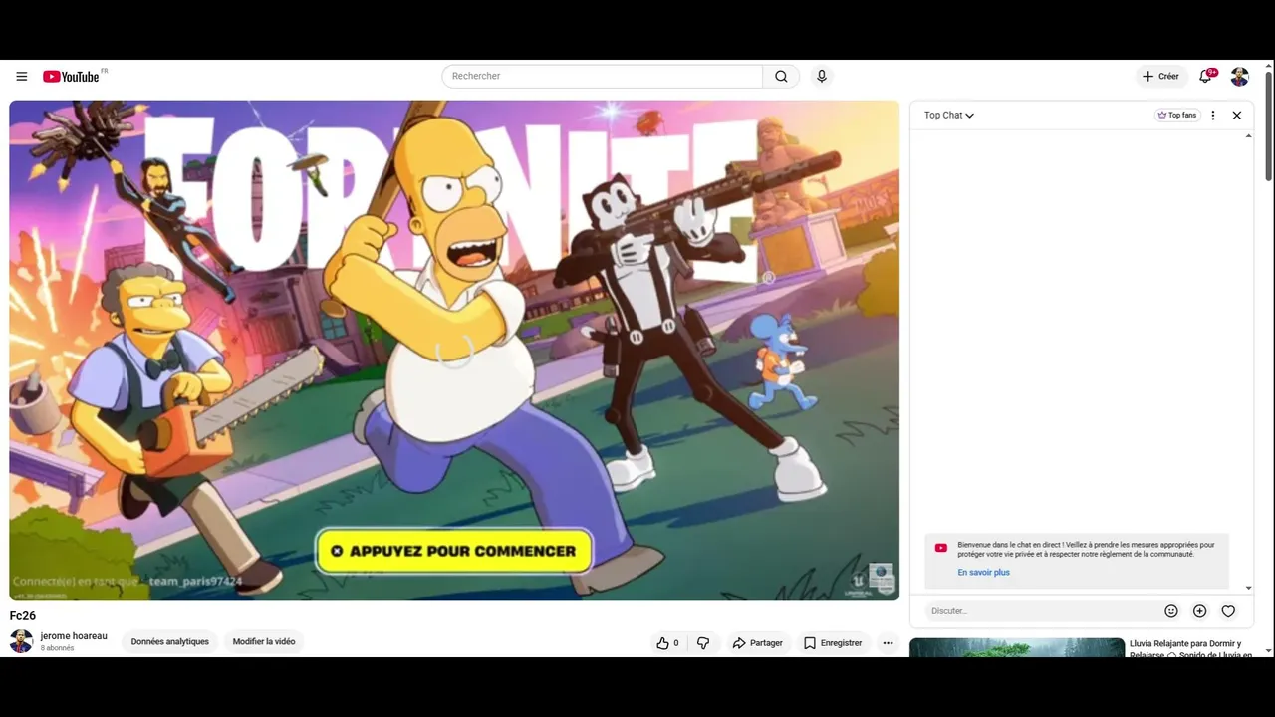The image size is (1275, 717).
Task: Click the Discuter chat message field
Action: coord(1041,611)
